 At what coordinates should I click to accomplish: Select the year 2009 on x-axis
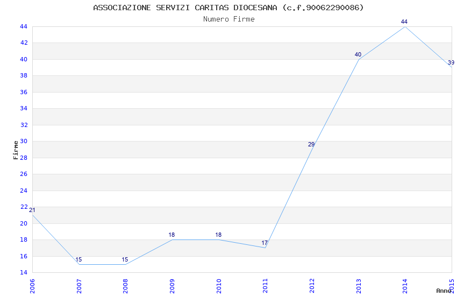(x=172, y=286)
